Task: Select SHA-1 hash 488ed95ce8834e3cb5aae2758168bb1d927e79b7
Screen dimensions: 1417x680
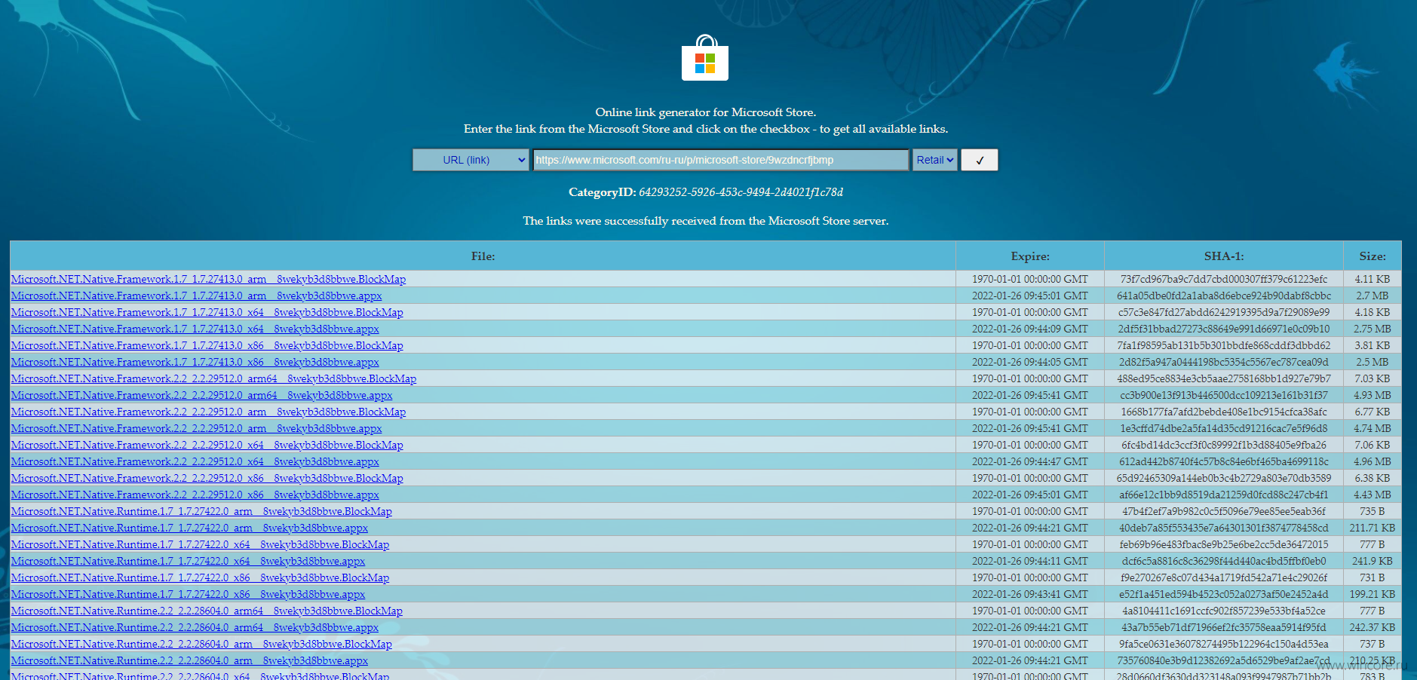Action: [x=1224, y=378]
